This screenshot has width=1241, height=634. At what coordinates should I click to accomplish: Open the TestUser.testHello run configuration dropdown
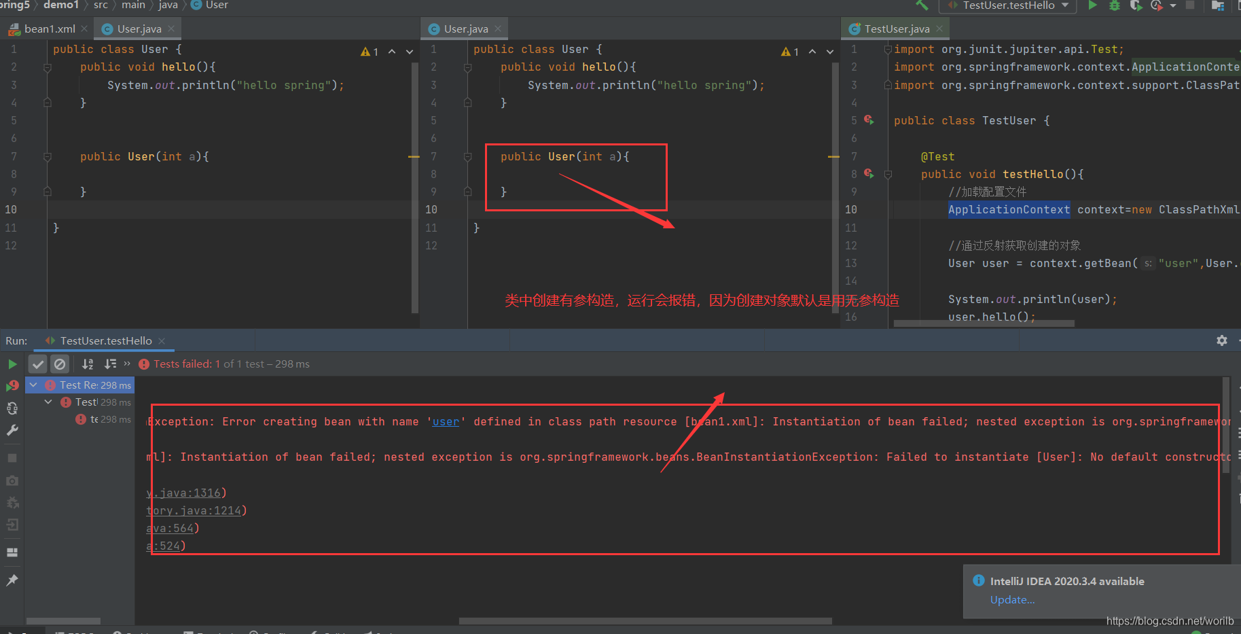[x=1009, y=5]
